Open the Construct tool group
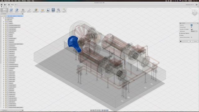This screenshot has height=112, width=199. click(x=36, y=10)
